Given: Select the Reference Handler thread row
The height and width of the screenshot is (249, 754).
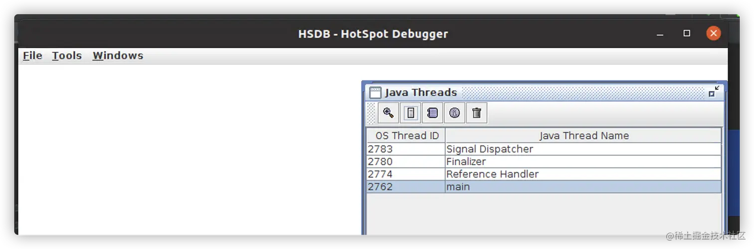Looking at the screenshot, I should [544, 174].
